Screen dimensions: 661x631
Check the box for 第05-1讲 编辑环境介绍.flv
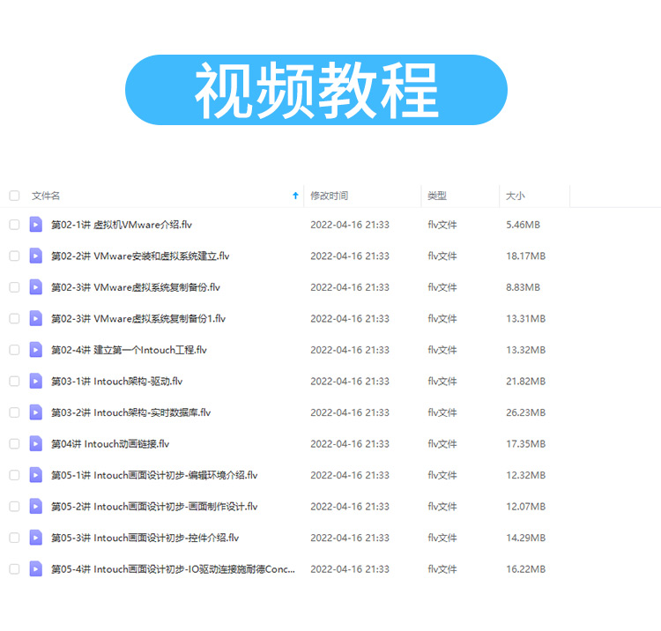click(14, 475)
